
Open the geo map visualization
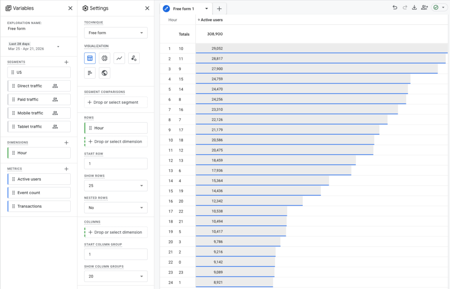pos(104,73)
